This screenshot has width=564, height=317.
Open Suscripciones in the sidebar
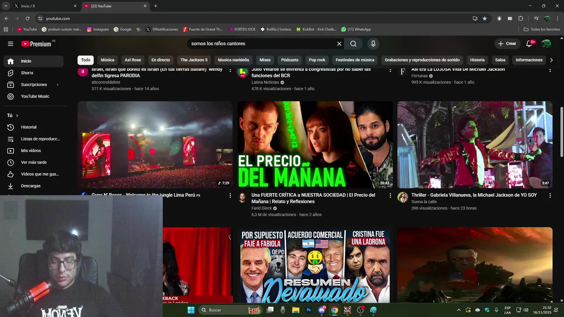coord(33,85)
